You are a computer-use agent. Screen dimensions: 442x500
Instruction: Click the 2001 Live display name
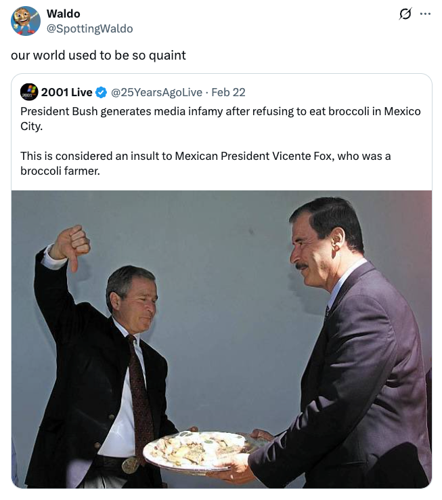click(66, 92)
